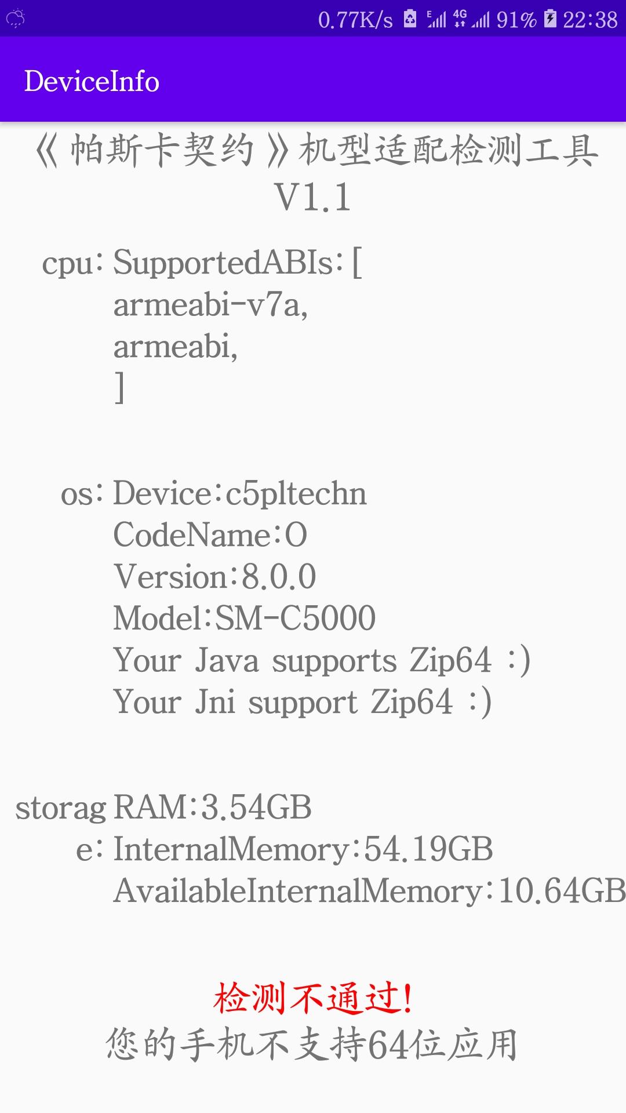Select the armeabi-v7a ABI entry

210,304
